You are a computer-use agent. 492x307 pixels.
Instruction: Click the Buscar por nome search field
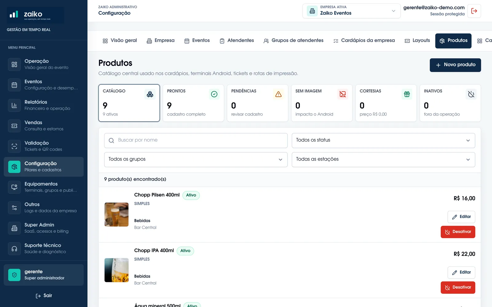click(196, 140)
